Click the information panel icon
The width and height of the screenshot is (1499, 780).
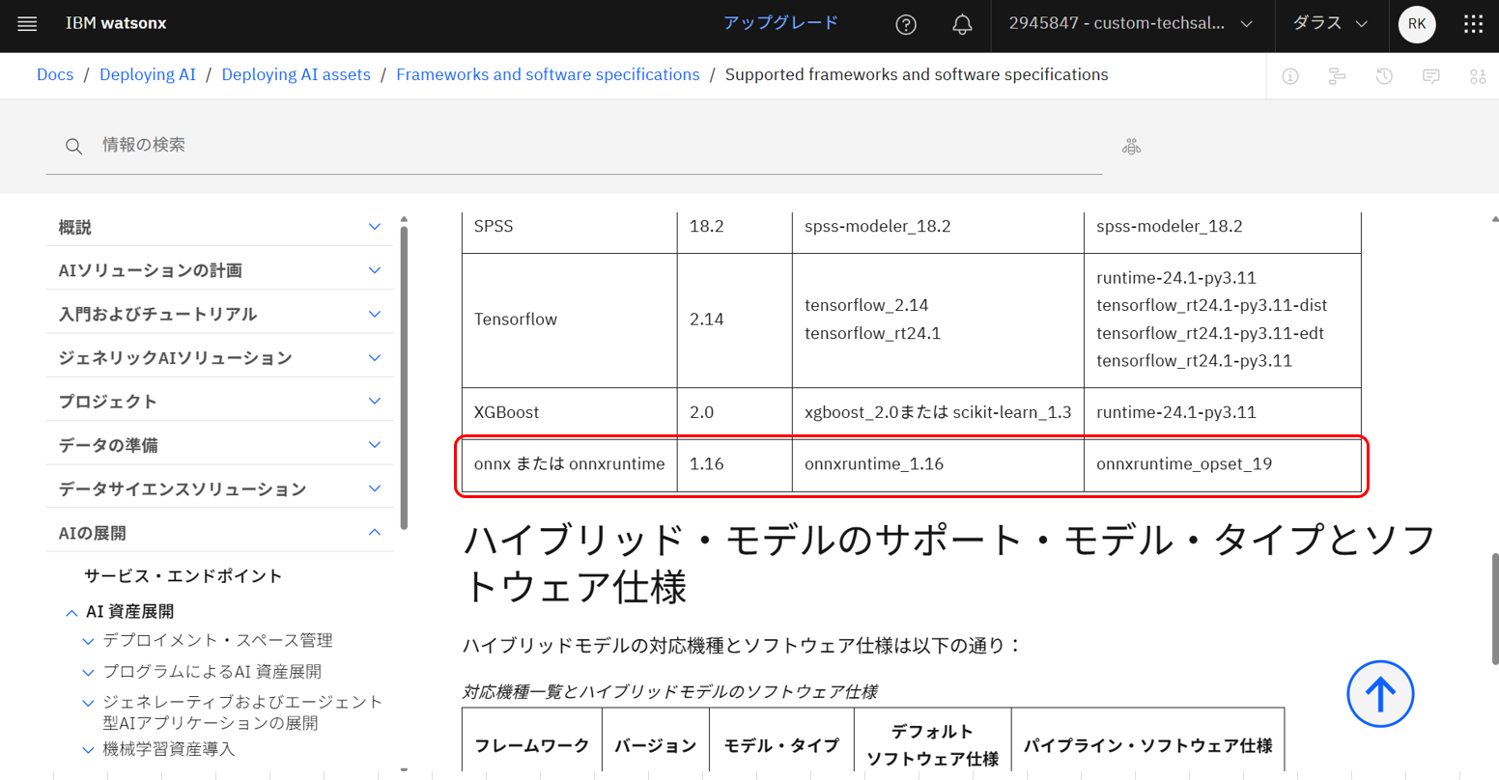pyautogui.click(x=1290, y=76)
